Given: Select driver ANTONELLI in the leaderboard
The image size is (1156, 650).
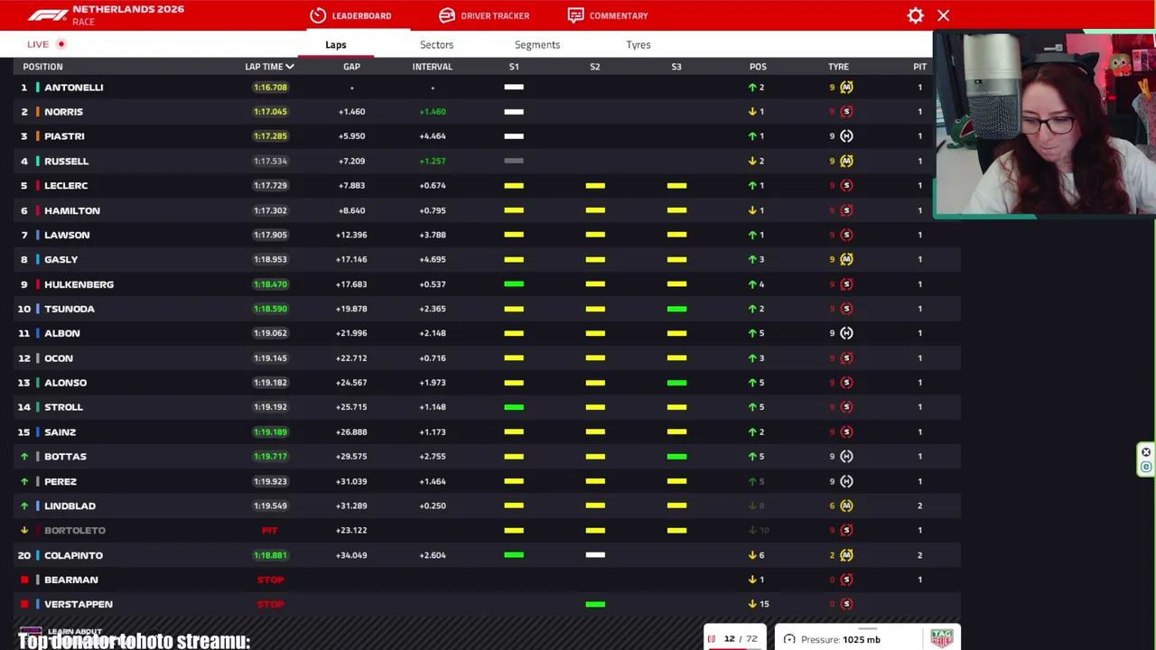Looking at the screenshot, I should 74,88.
